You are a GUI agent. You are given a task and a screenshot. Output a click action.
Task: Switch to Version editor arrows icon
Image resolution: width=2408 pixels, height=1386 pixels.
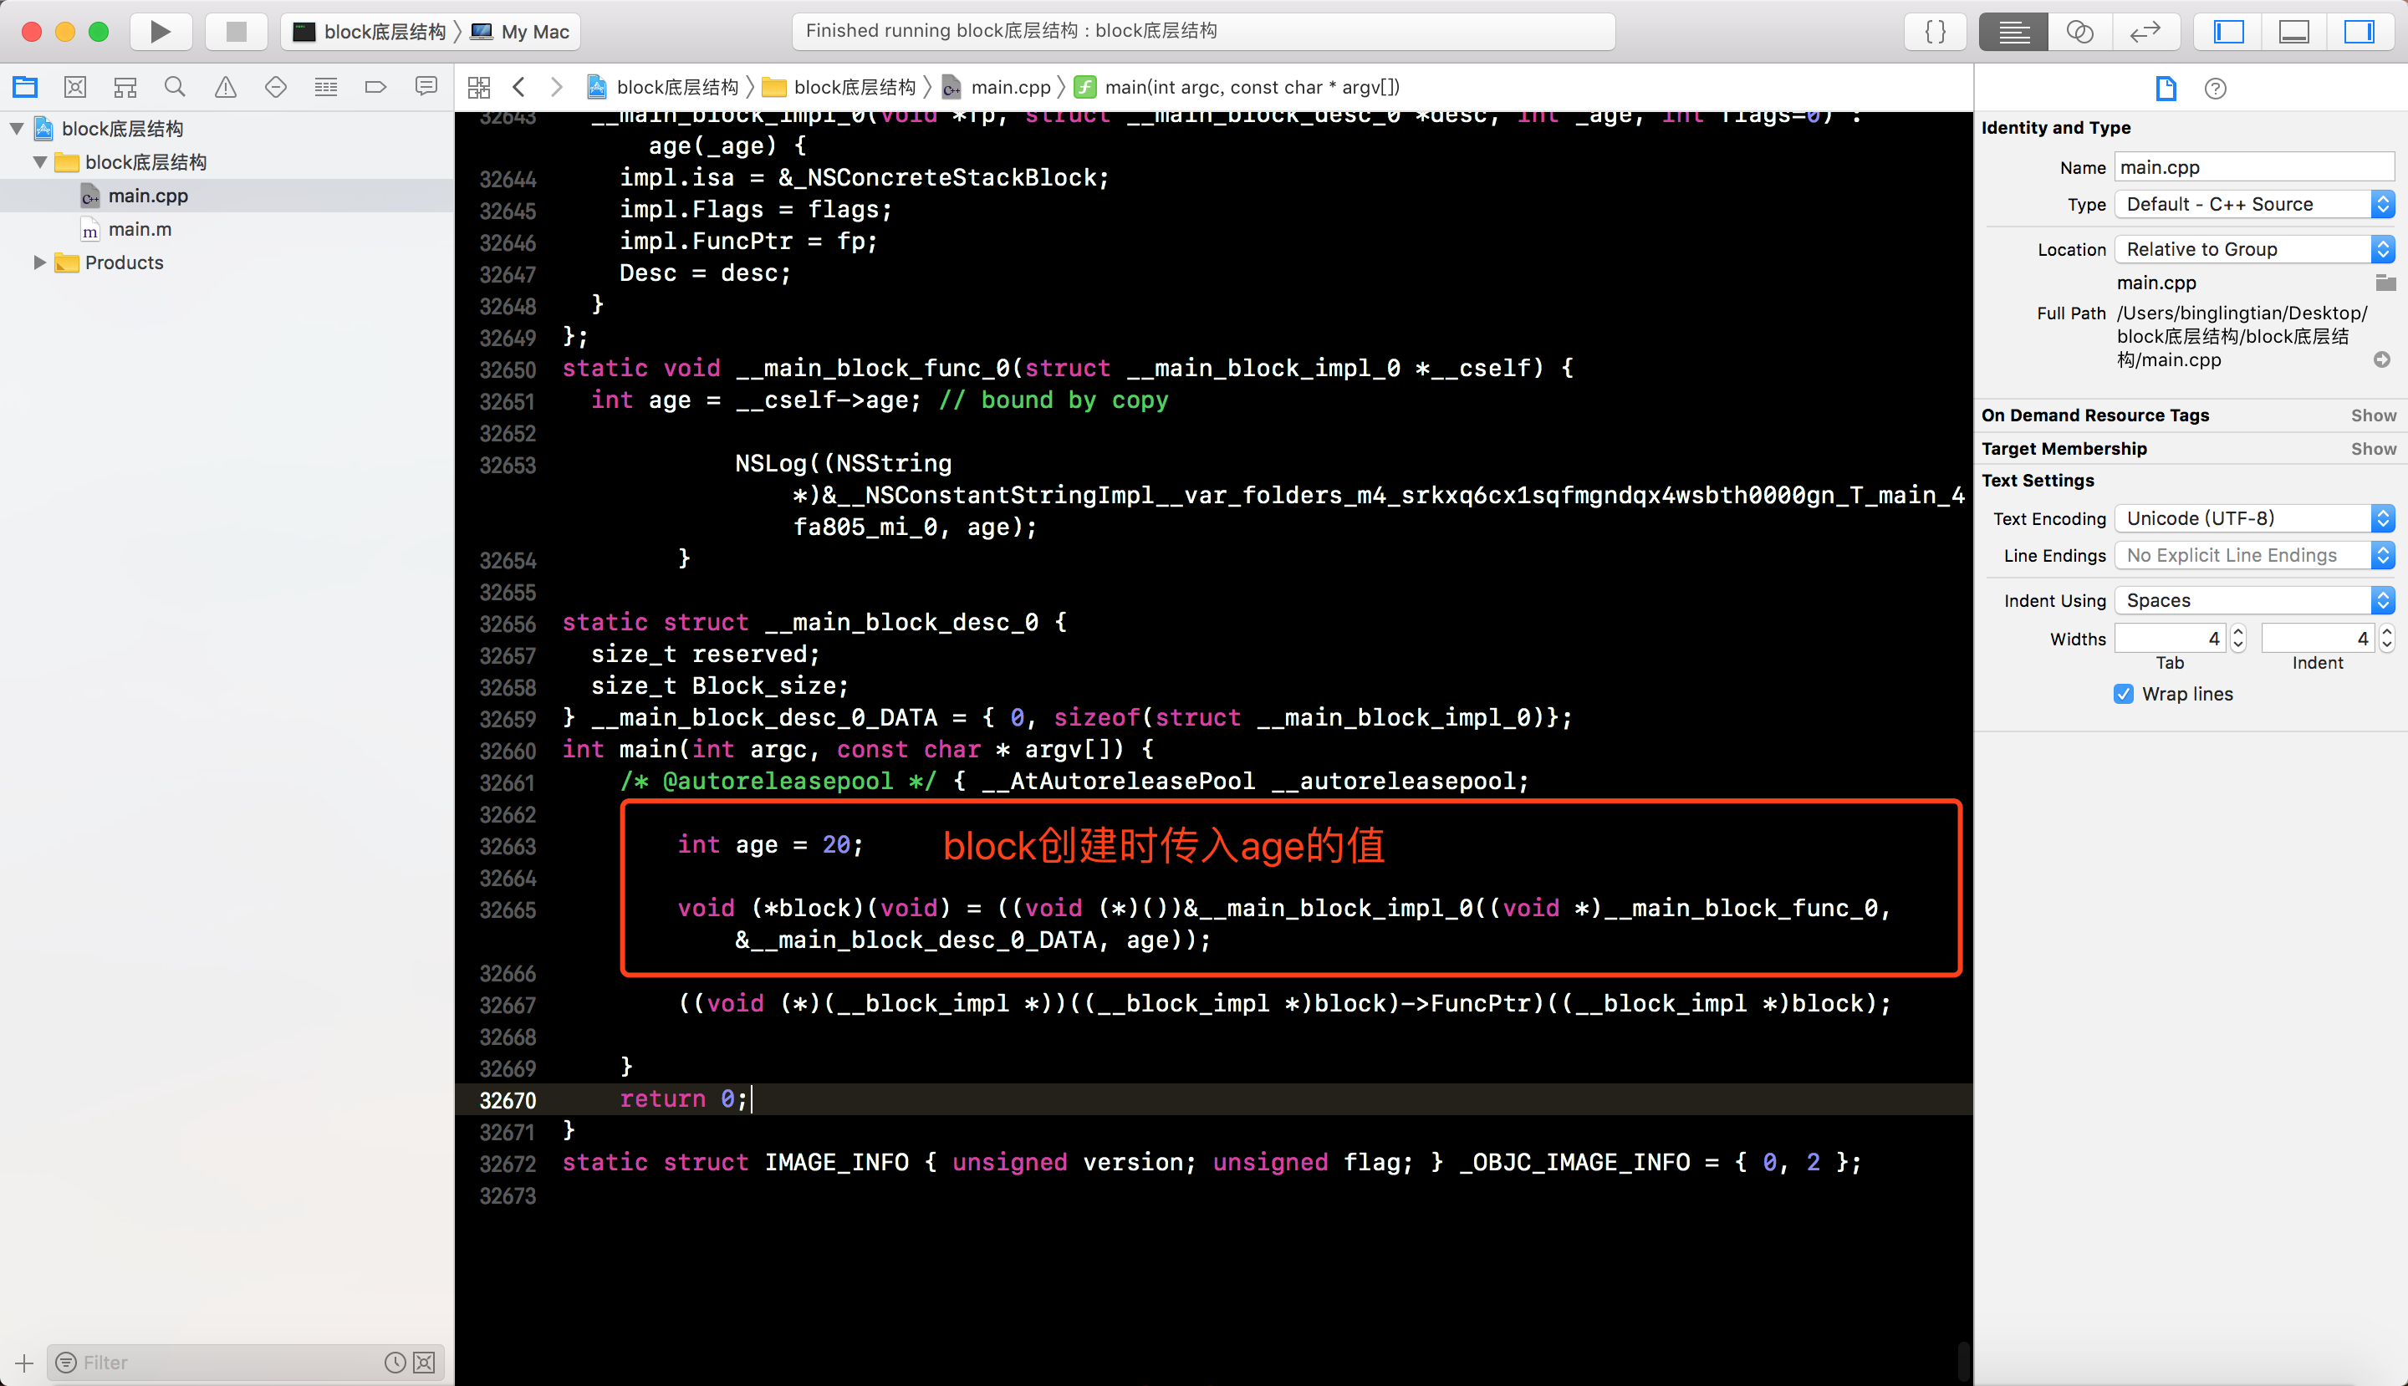pos(2145,32)
